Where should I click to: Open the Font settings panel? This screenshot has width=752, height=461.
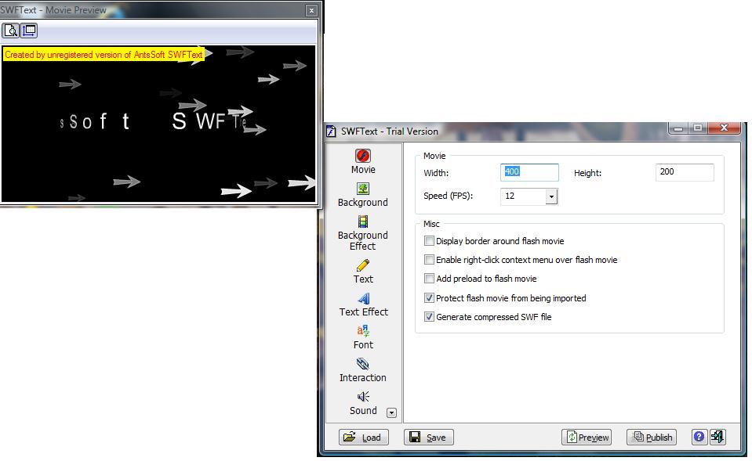point(362,331)
